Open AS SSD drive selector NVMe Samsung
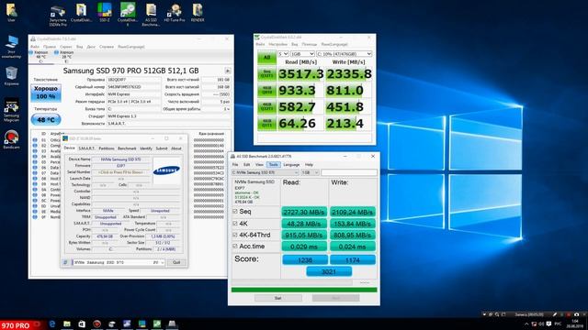 pyautogui.click(x=266, y=172)
